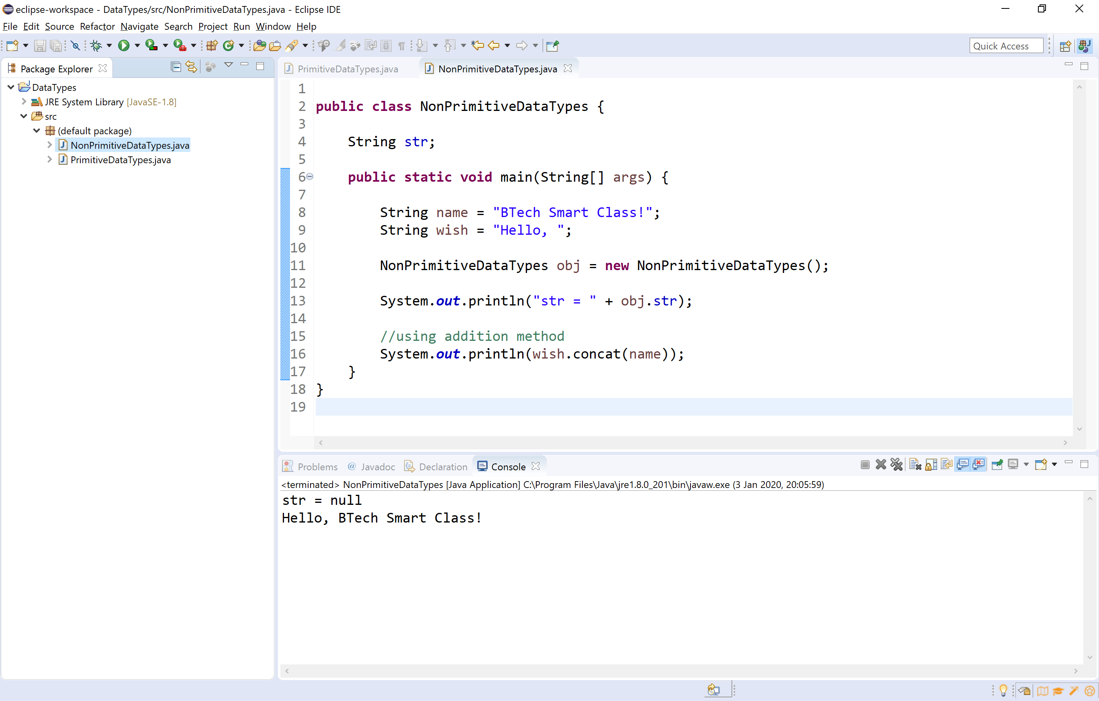
Task: Select PrimitiveDataTypes.java in Package Explorer
Action: pos(121,160)
